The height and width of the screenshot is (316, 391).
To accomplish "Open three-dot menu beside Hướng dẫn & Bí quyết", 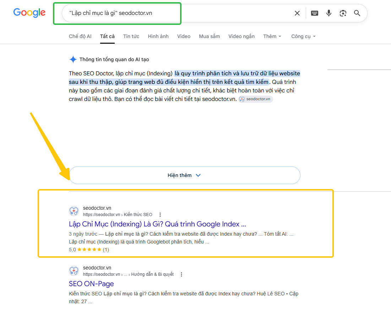I will point(181,274).
